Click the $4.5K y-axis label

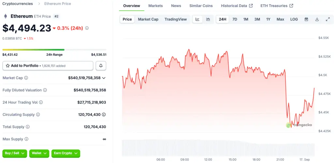point(323,75)
